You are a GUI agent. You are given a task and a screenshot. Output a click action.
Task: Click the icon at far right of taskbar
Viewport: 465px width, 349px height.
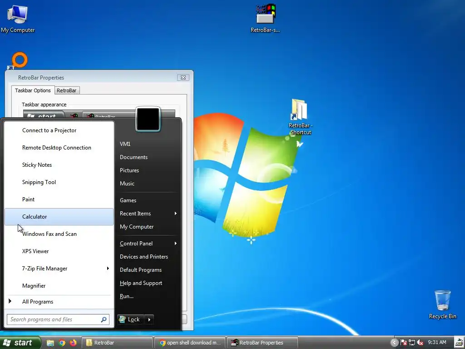pyautogui.click(x=460, y=343)
